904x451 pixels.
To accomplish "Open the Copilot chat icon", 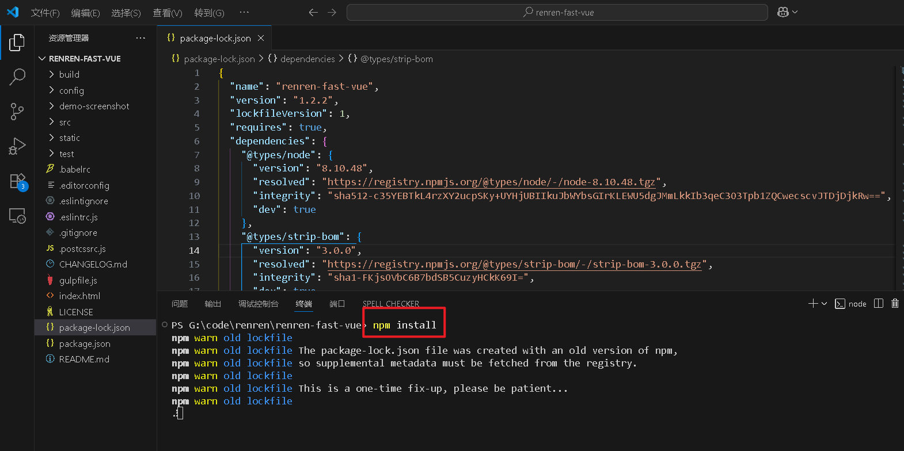I will [x=783, y=12].
